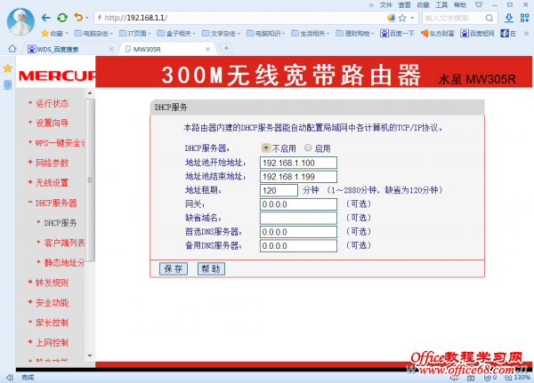Go back with the blue arrow
The width and height of the screenshot is (534, 383).
coord(46,18)
